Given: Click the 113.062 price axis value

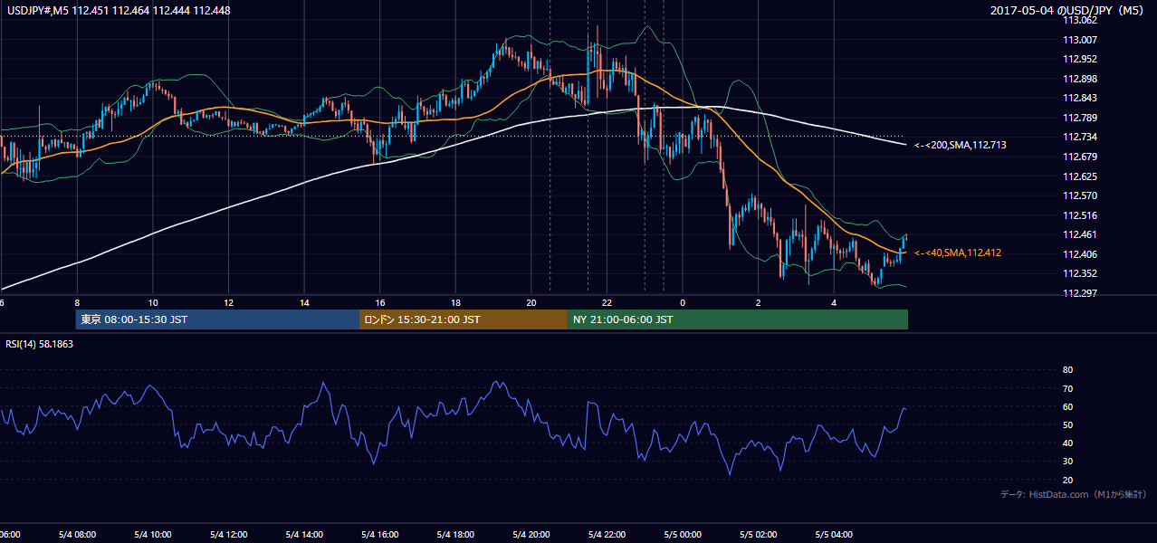Looking at the screenshot, I should [1080, 20].
